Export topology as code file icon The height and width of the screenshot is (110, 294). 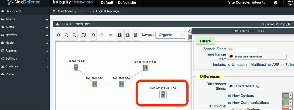click(128, 35)
